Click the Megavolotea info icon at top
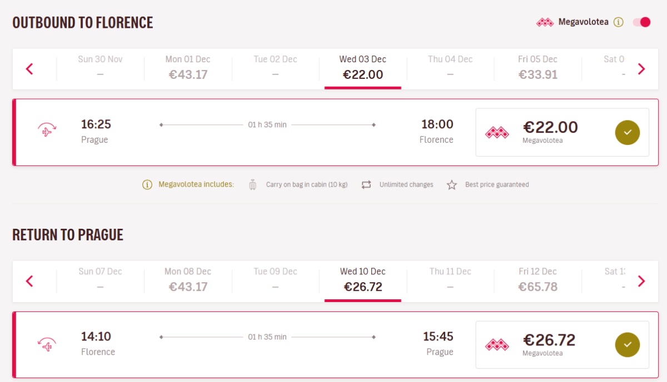The height and width of the screenshot is (382, 667). 619,22
